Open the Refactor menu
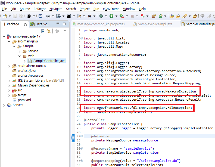The height and width of the screenshot is (167, 215). [x=40, y=9]
